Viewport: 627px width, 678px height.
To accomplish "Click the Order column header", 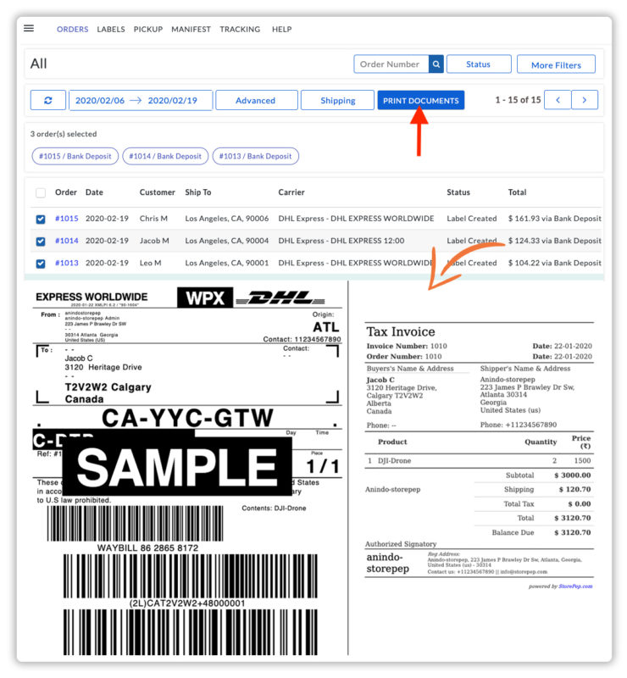I will 66,192.
